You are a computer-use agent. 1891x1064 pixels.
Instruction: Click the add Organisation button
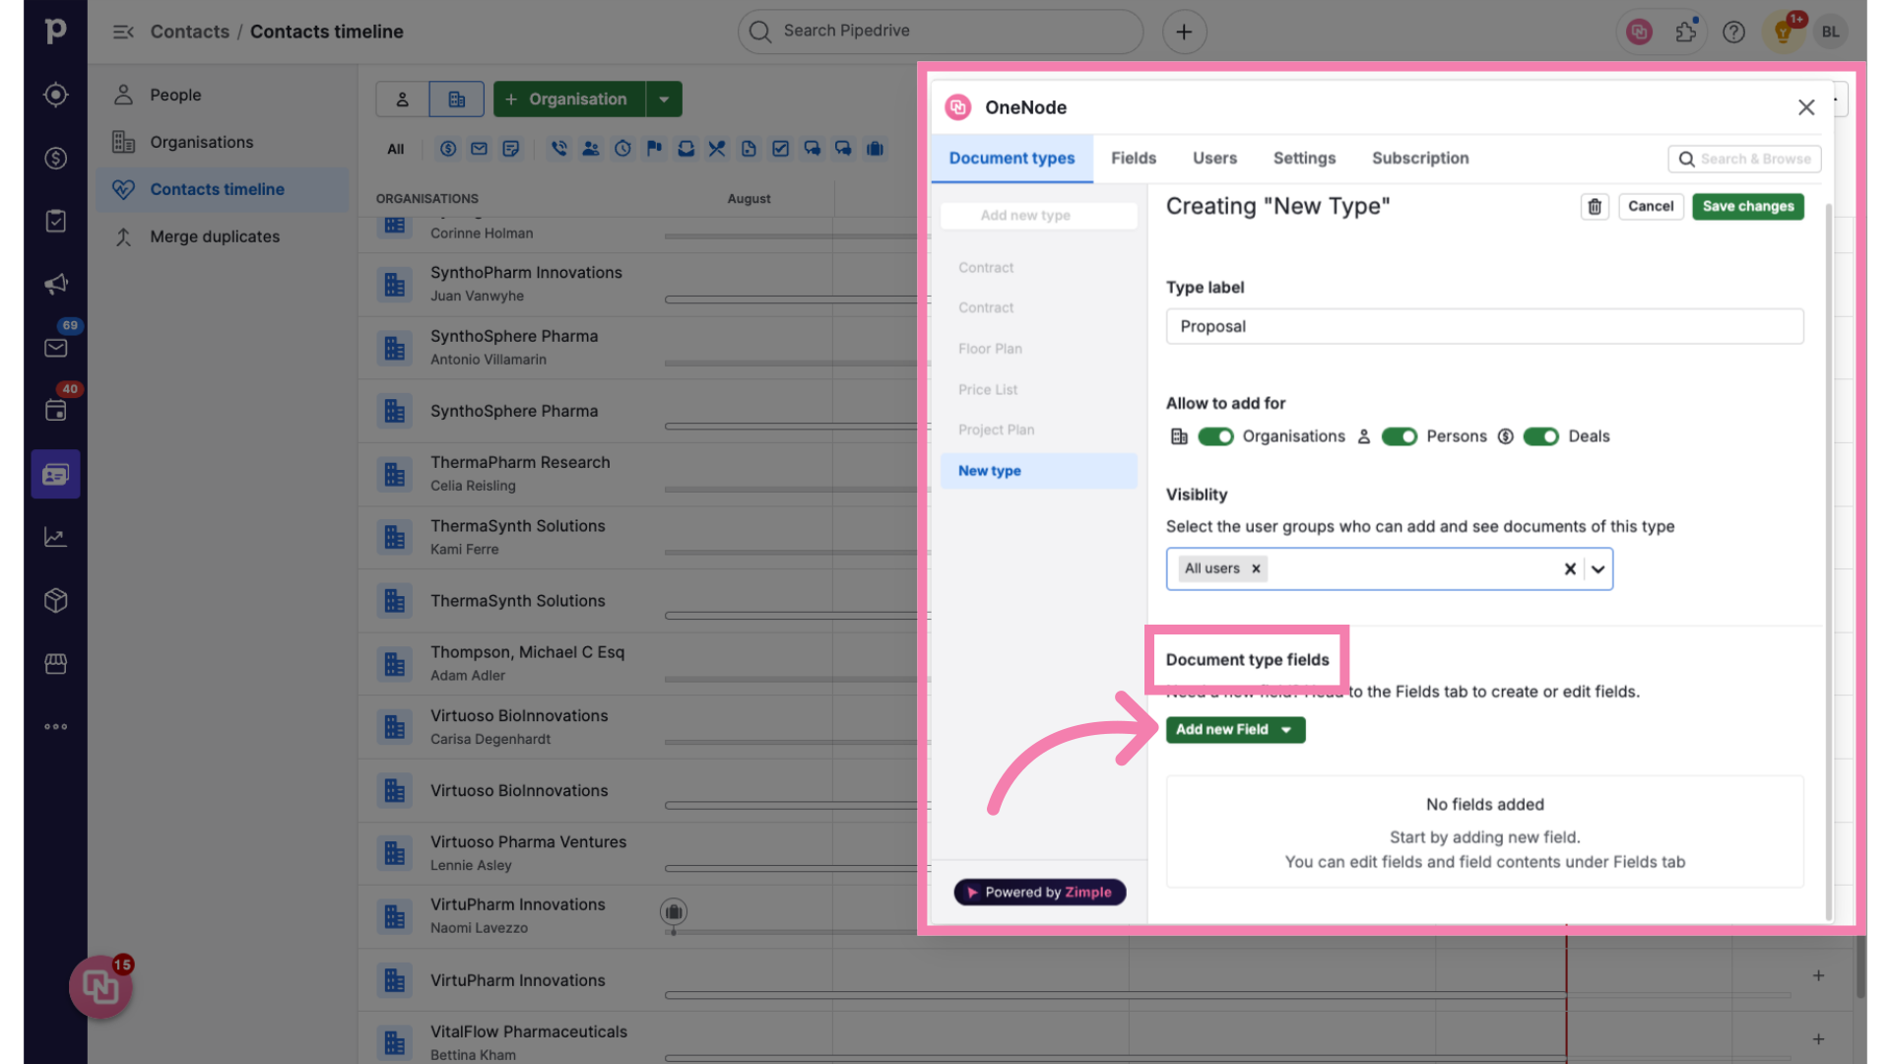(x=569, y=99)
